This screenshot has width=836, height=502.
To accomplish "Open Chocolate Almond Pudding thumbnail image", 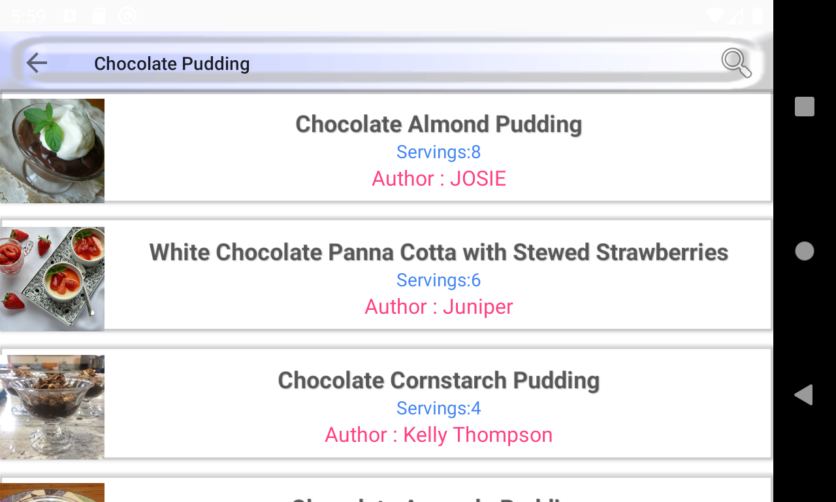I will 52,150.
